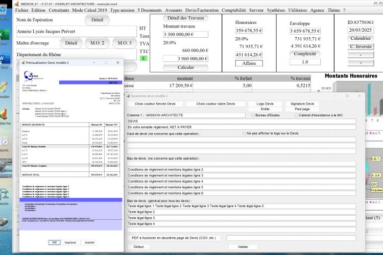Viewport: 383px width, 255px height.
Task: Click the Département du Rhône field
Action: pyautogui.click(x=76, y=55)
